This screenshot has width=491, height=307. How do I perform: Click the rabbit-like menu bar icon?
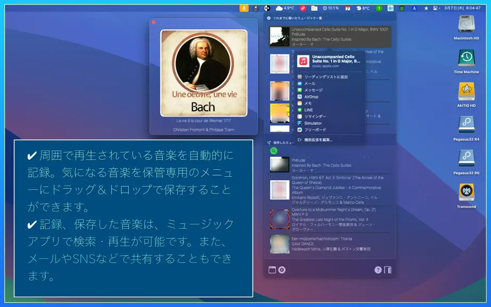[x=256, y=8]
